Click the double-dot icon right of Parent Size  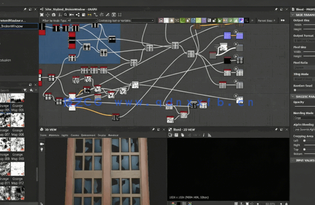[282, 20]
